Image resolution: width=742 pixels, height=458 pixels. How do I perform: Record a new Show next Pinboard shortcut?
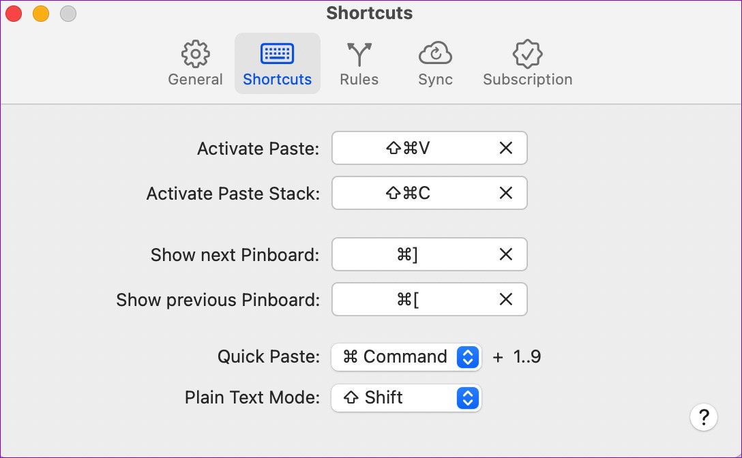(x=429, y=254)
